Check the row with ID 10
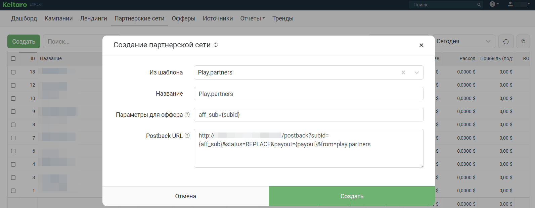Screen dimensions: 535x208 click(13, 98)
